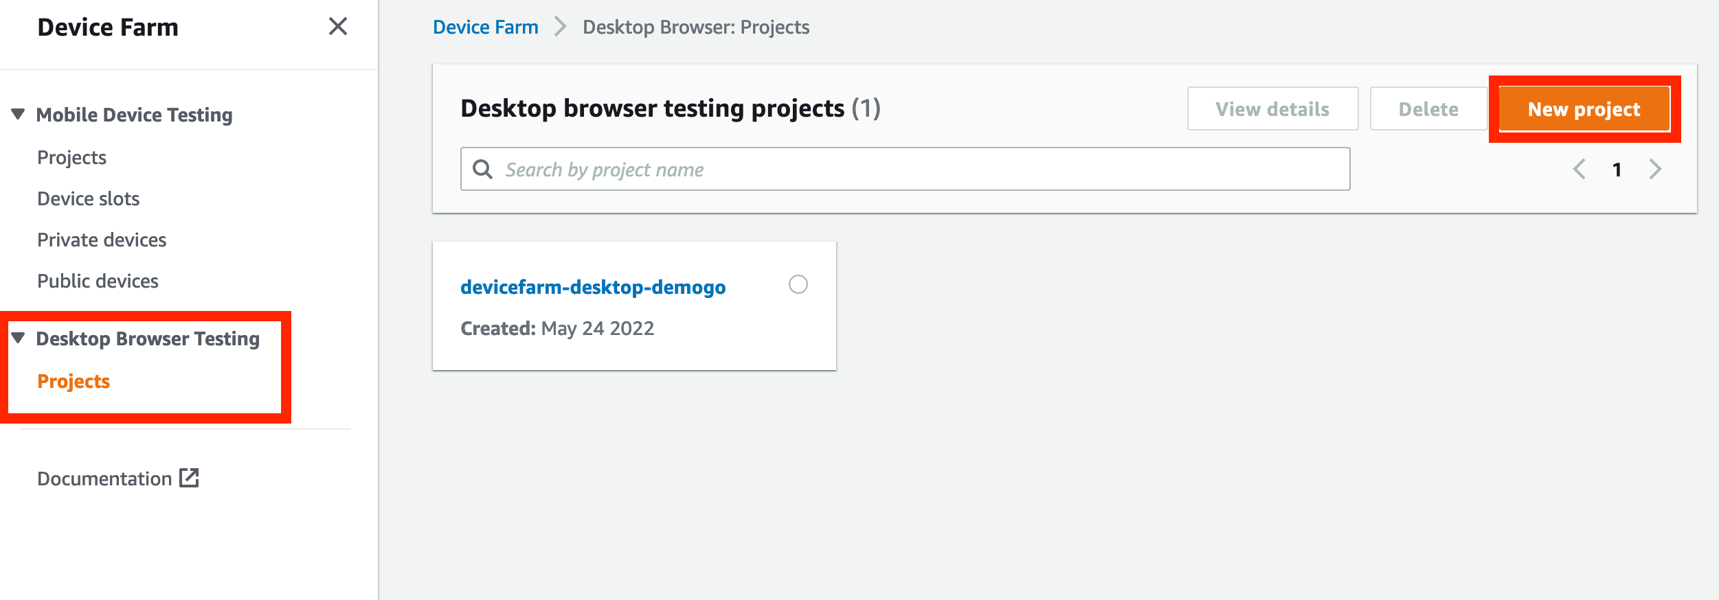
Task: Select devicefarm-desktop-demogo radio button
Action: (798, 284)
